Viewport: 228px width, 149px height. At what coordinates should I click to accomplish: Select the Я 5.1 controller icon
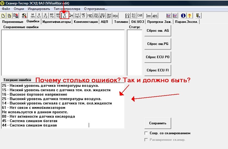[x=39, y=15]
